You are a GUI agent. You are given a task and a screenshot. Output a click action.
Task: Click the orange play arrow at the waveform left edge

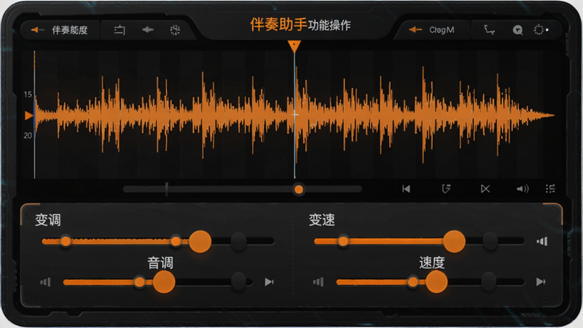pos(28,116)
